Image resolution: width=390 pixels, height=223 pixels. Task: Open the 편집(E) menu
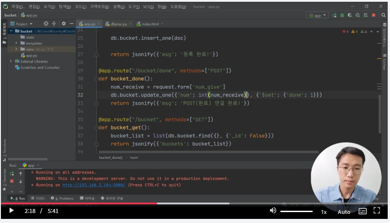34,7
